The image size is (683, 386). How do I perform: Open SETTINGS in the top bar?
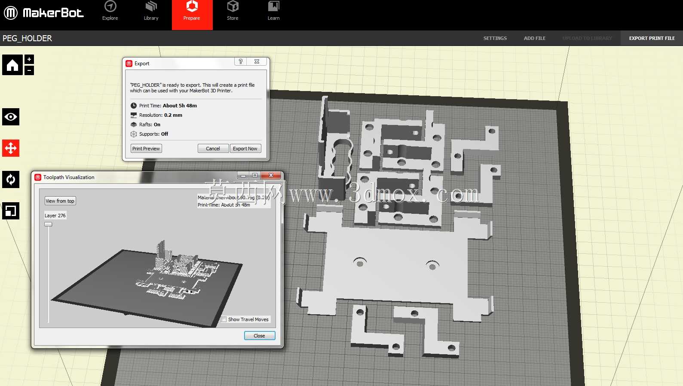[495, 38]
